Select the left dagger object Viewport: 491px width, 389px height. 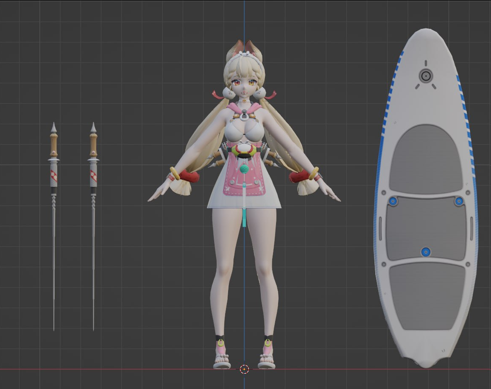tap(53, 225)
